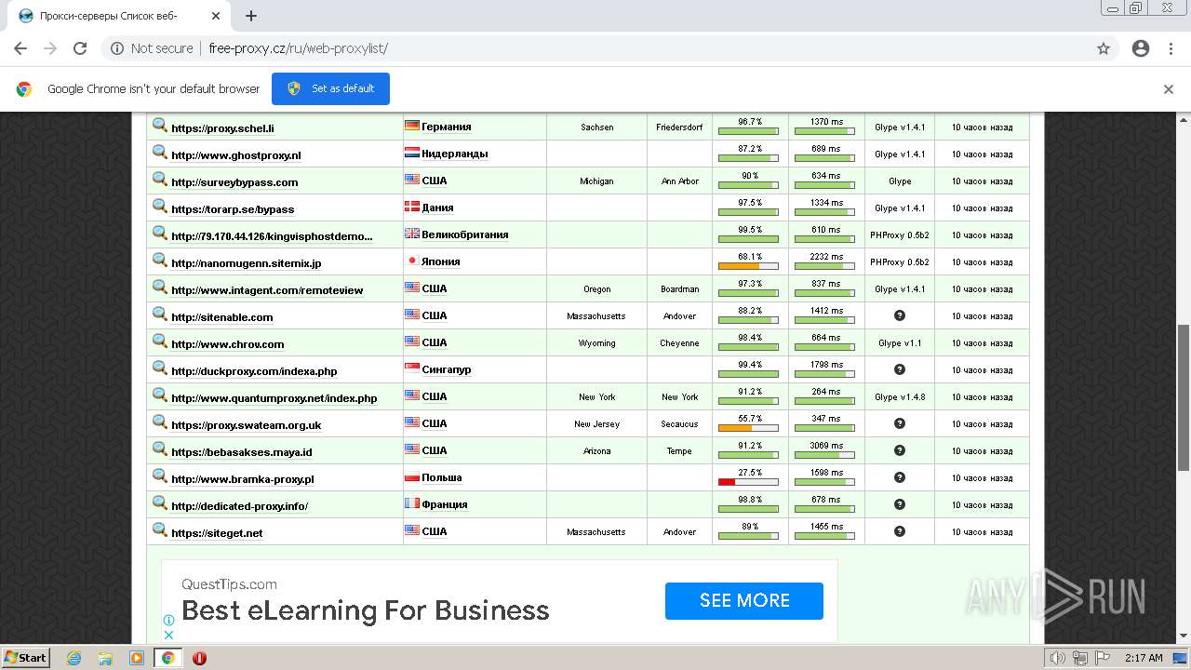Screen dimensions: 1191x670
Task: Bookmark this page with star icon
Action: [x=1104, y=48]
